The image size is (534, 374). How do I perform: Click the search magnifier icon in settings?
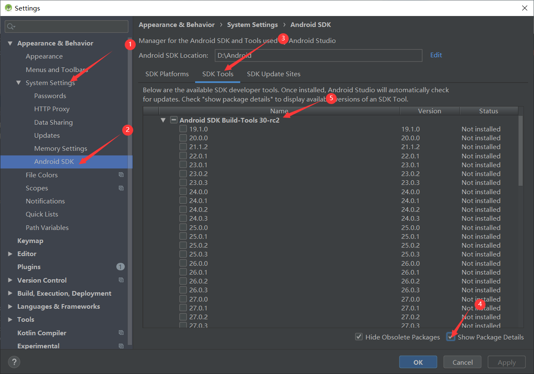pos(11,27)
